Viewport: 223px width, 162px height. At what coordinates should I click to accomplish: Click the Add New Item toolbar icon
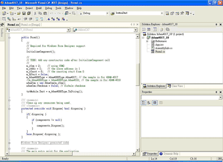pyautogui.click(x=12, y=13)
